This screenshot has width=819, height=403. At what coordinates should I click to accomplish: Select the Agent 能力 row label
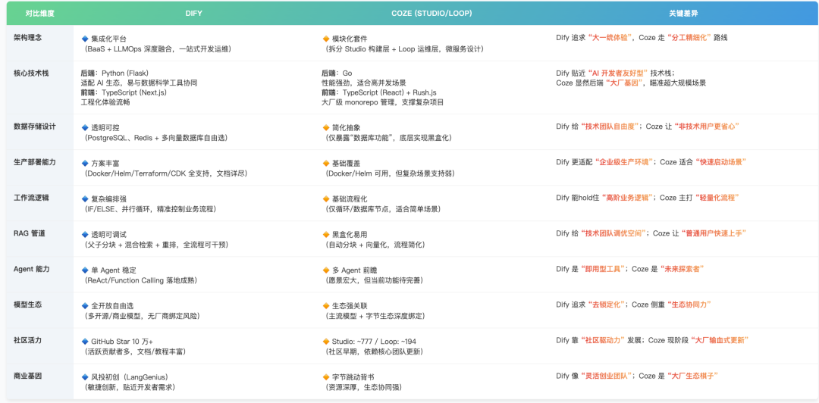click(31, 269)
